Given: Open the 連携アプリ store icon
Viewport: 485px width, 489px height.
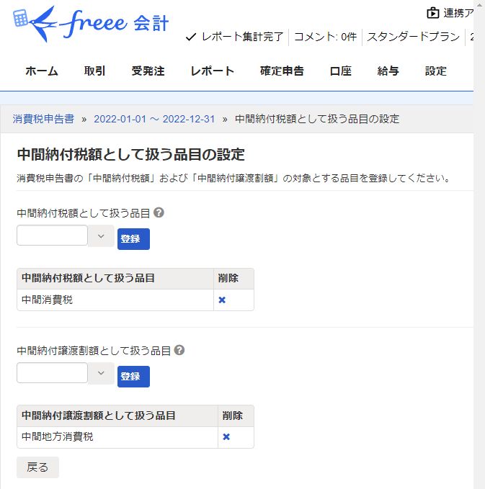Looking at the screenshot, I should (433, 13).
